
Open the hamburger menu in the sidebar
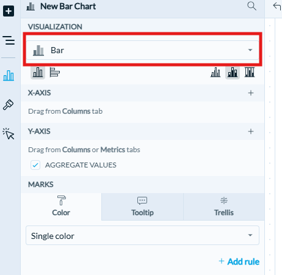point(9,40)
